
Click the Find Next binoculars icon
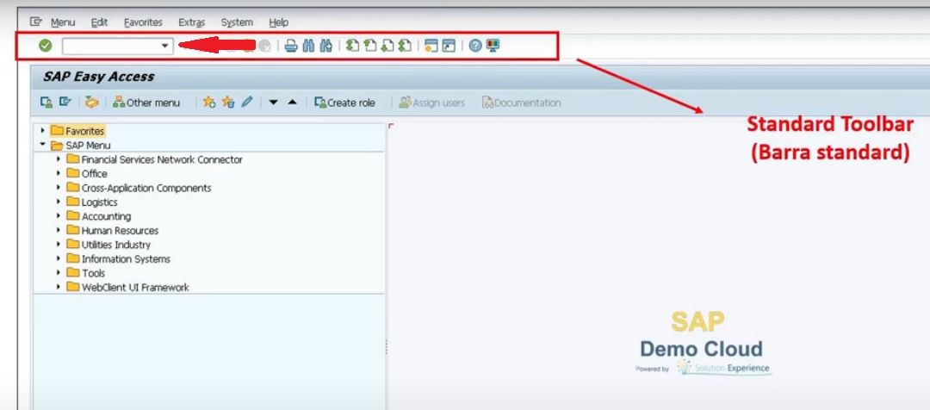325,46
